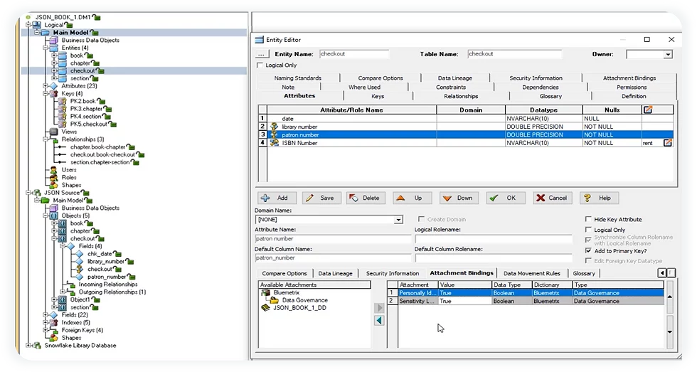Click the foreign key icon of ISBN Number
The height and width of the screenshot is (372, 697).
(x=275, y=143)
